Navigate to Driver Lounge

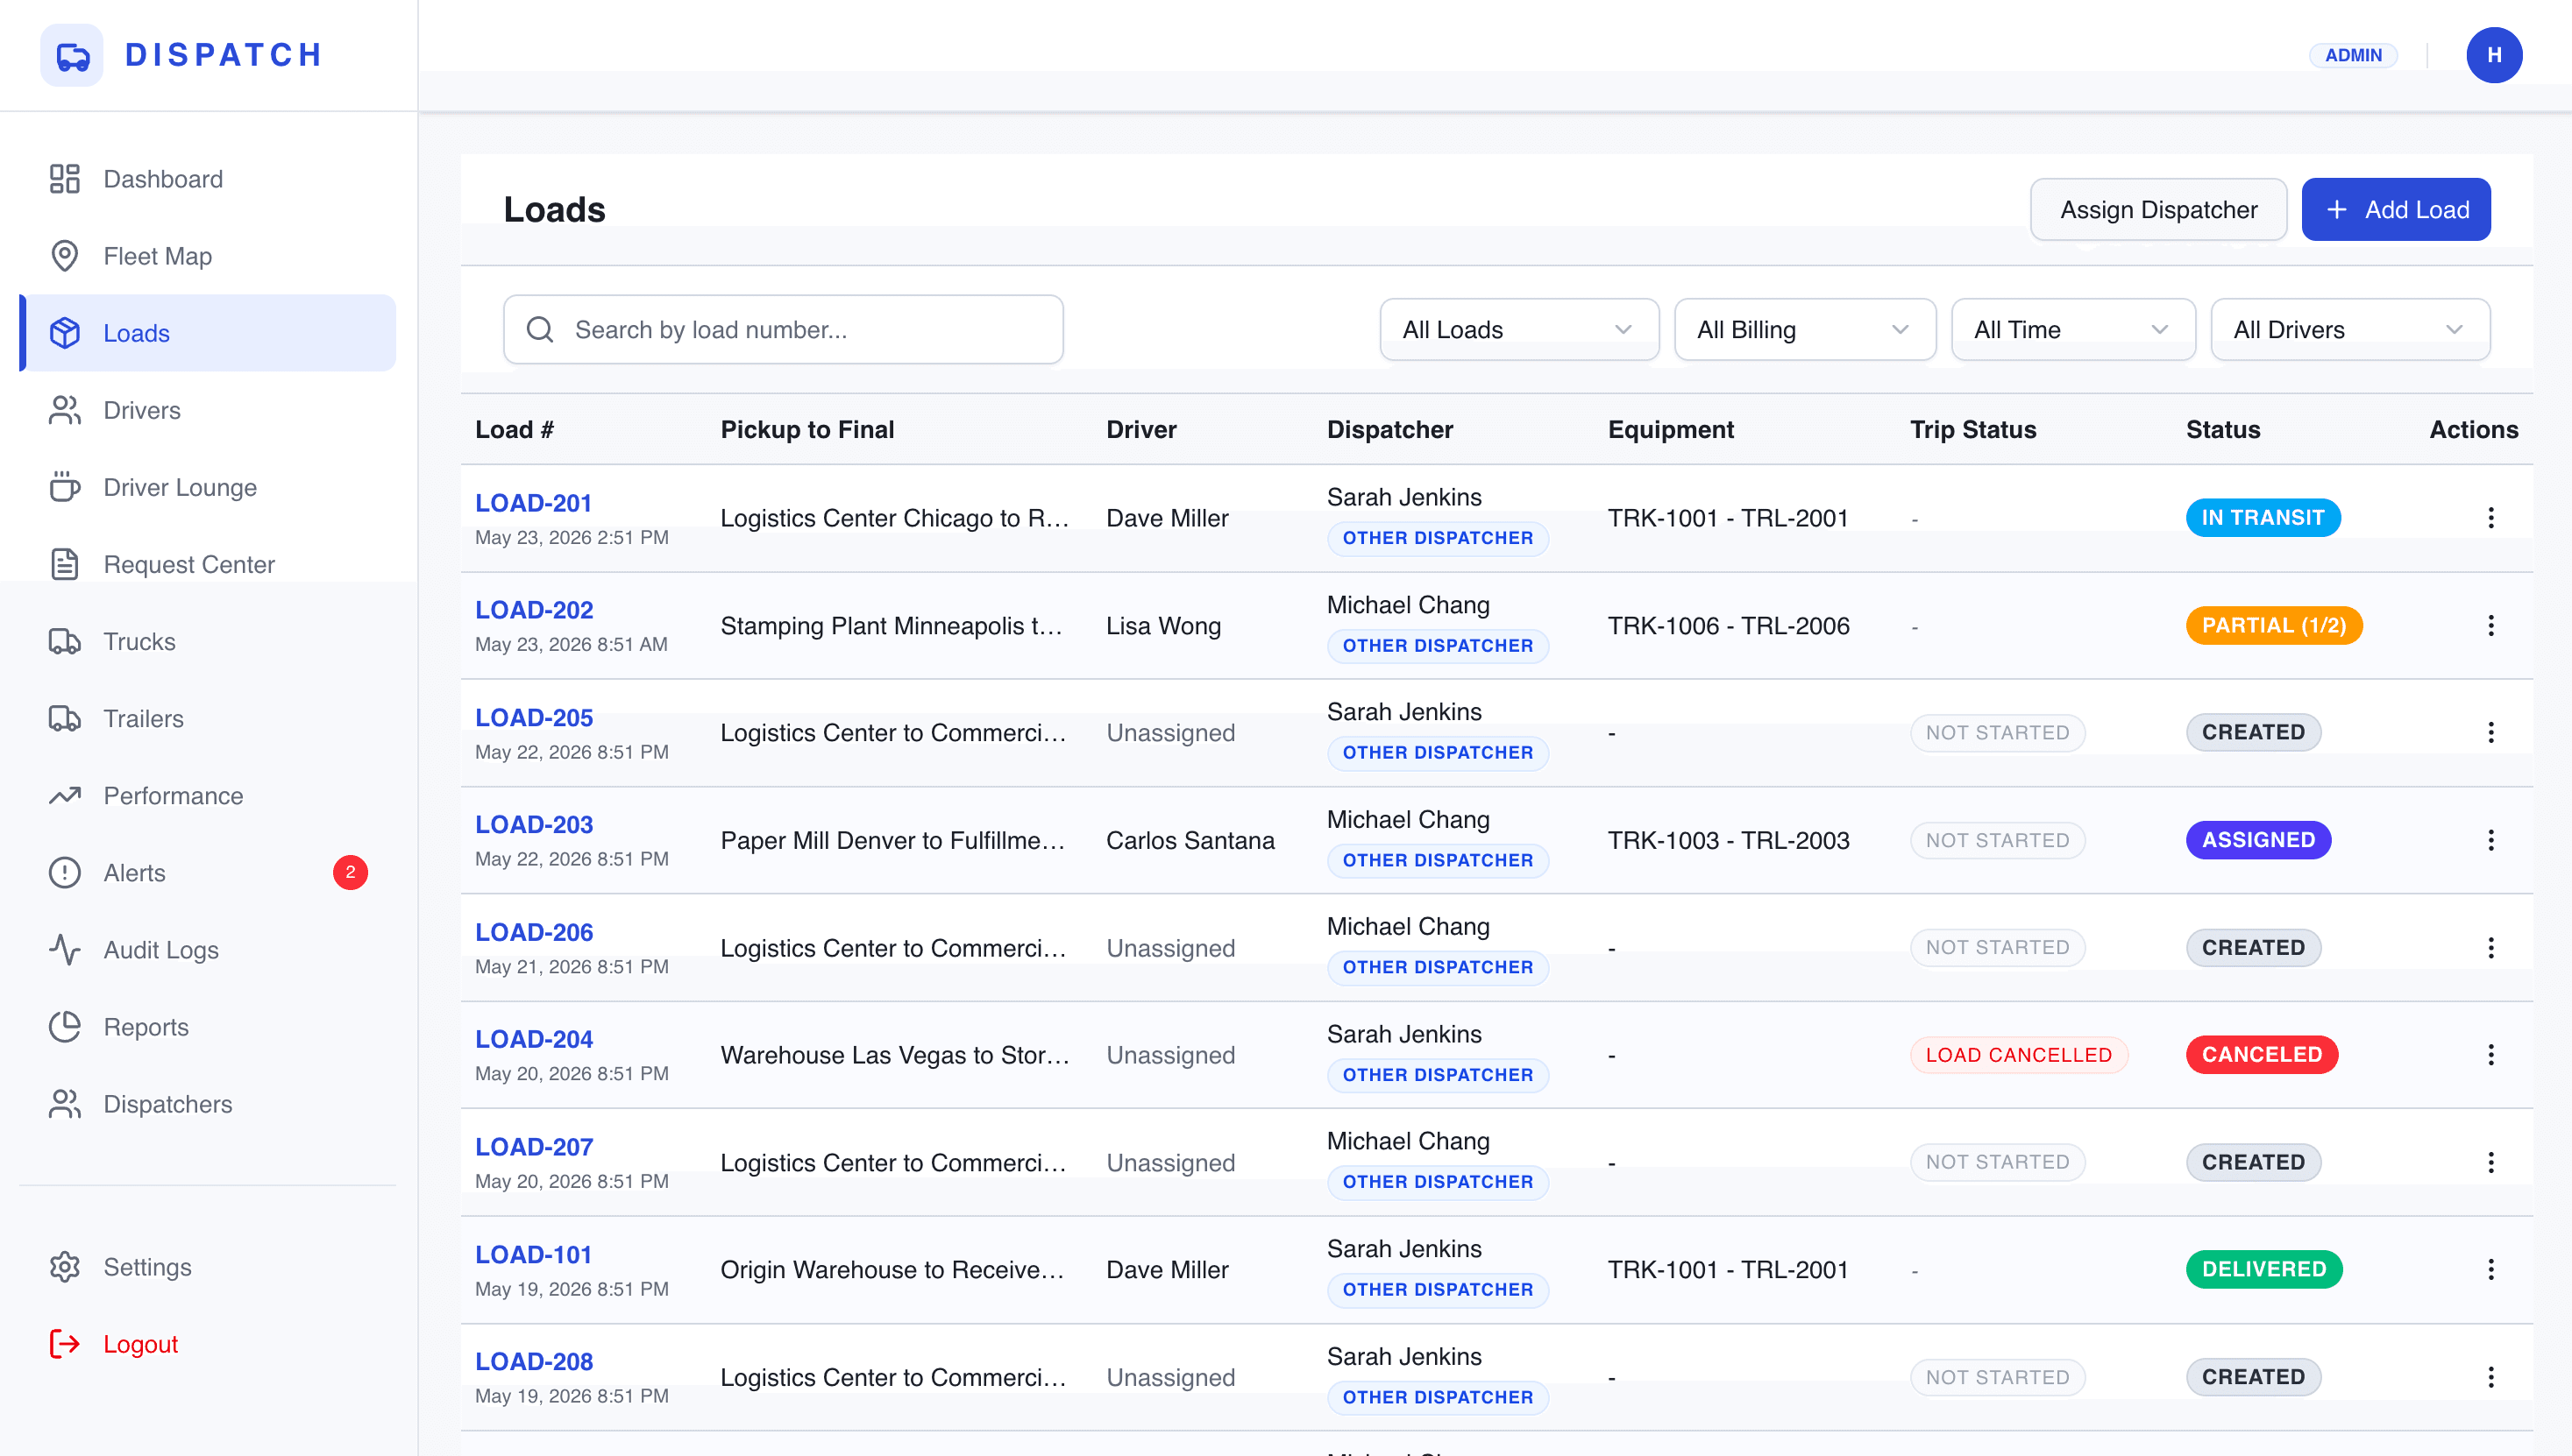click(x=208, y=487)
